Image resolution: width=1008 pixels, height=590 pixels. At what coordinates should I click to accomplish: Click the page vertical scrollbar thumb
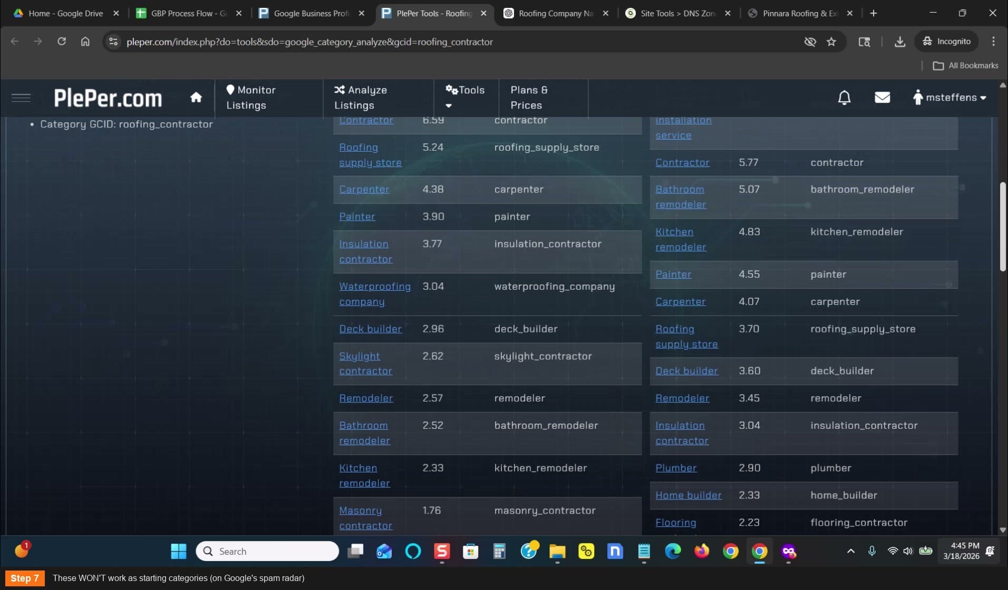point(1002,227)
